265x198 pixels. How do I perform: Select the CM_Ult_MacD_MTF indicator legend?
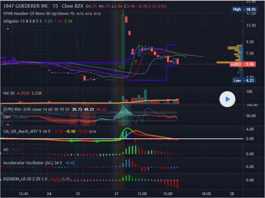click(x=24, y=131)
